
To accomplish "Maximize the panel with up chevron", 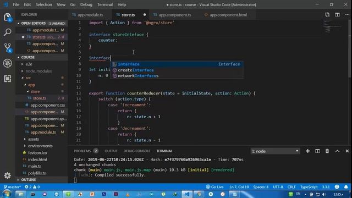I will coord(337,151).
